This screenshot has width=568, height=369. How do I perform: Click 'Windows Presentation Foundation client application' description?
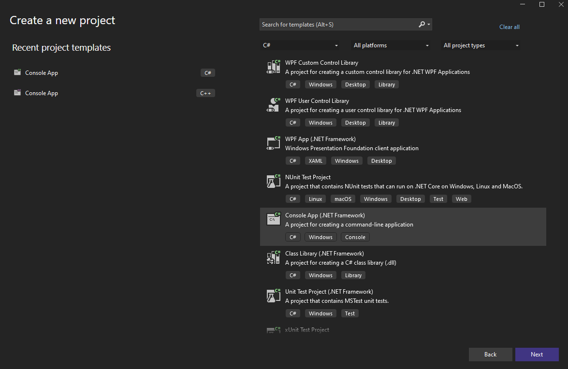(x=352, y=148)
